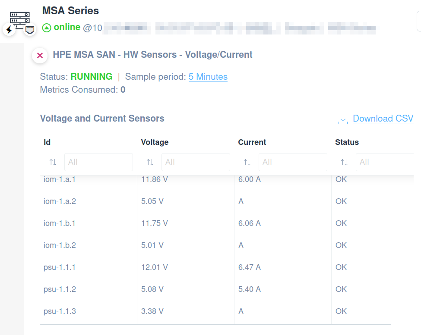
Task: Open the 5 Minutes sample period link
Action: (208, 77)
